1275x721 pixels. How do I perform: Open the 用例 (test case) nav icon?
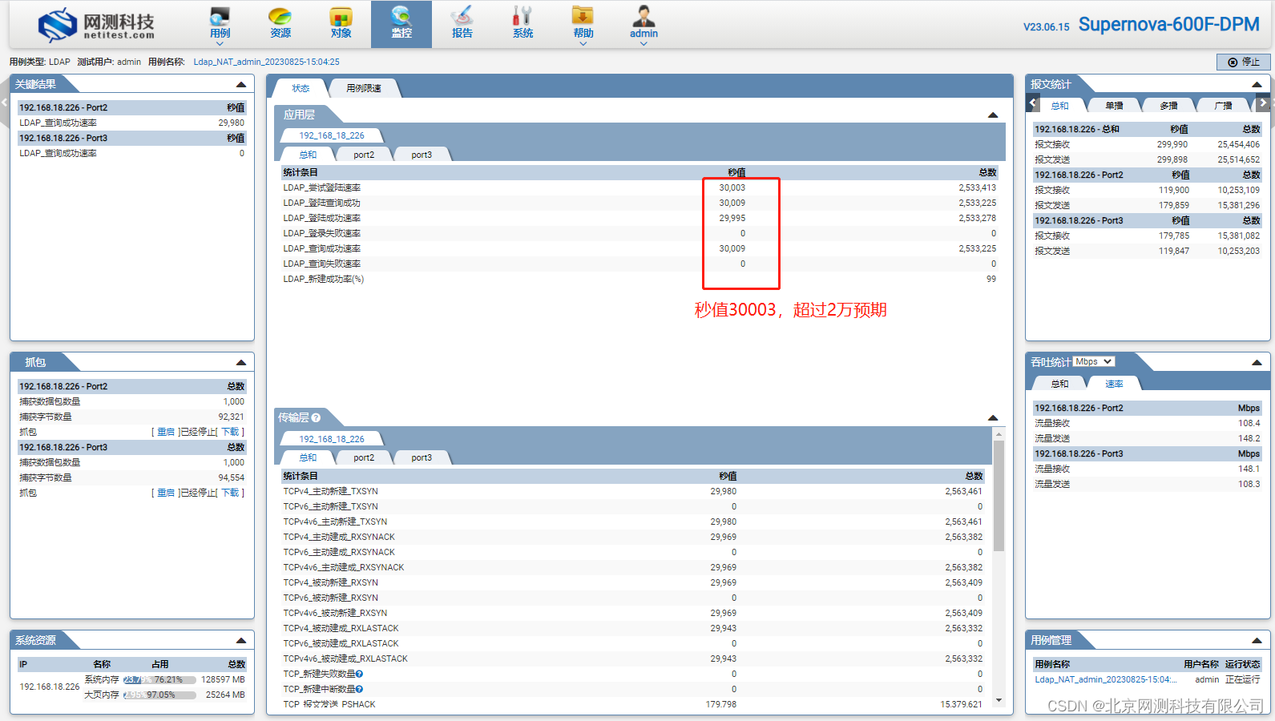220,22
